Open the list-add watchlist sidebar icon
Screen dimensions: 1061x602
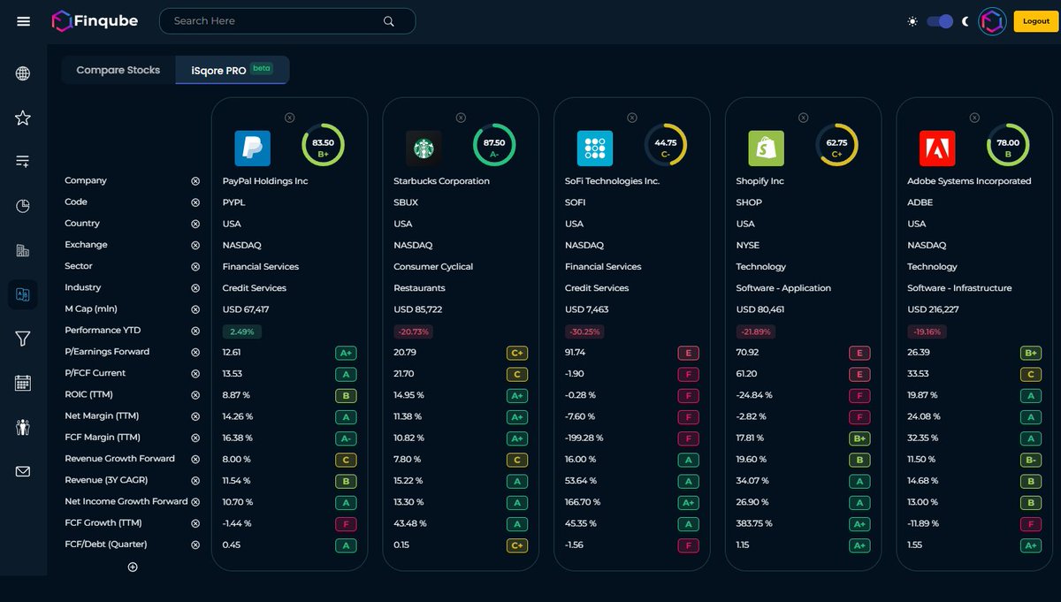click(x=23, y=161)
